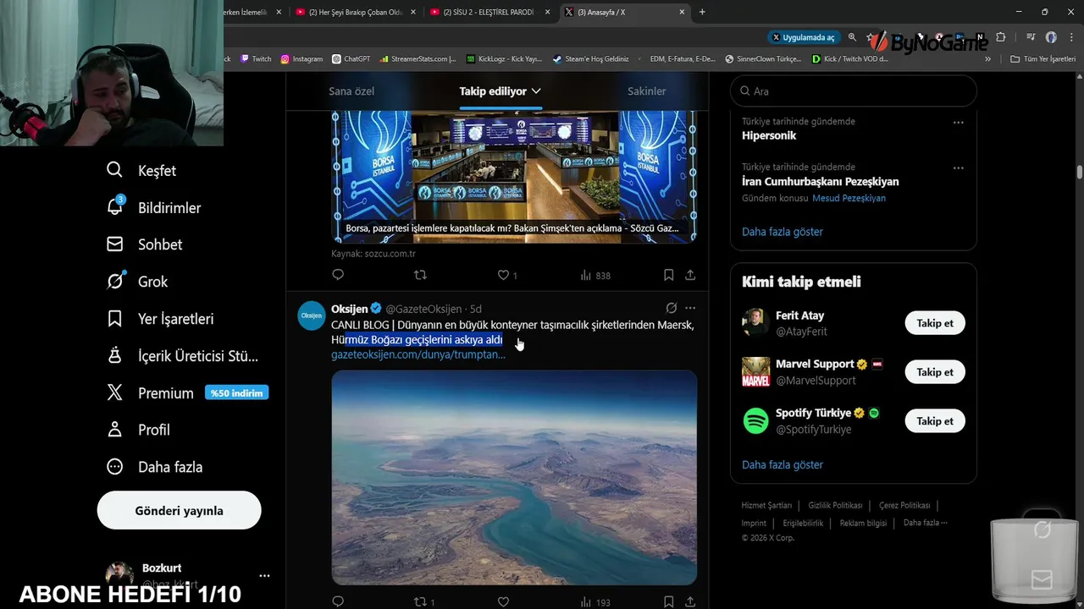Open Keşfet search page in sidebar
Image resolution: width=1084 pixels, height=609 pixels.
coord(141,171)
